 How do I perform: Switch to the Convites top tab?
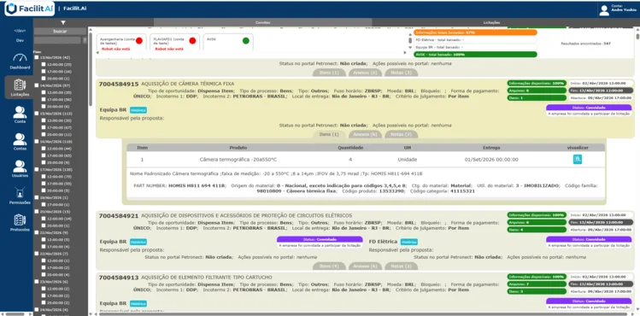pyautogui.click(x=263, y=23)
